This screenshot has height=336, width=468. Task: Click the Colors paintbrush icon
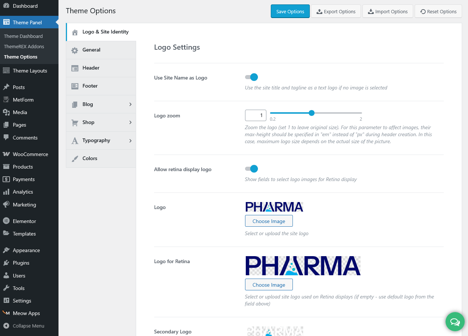pos(75,159)
